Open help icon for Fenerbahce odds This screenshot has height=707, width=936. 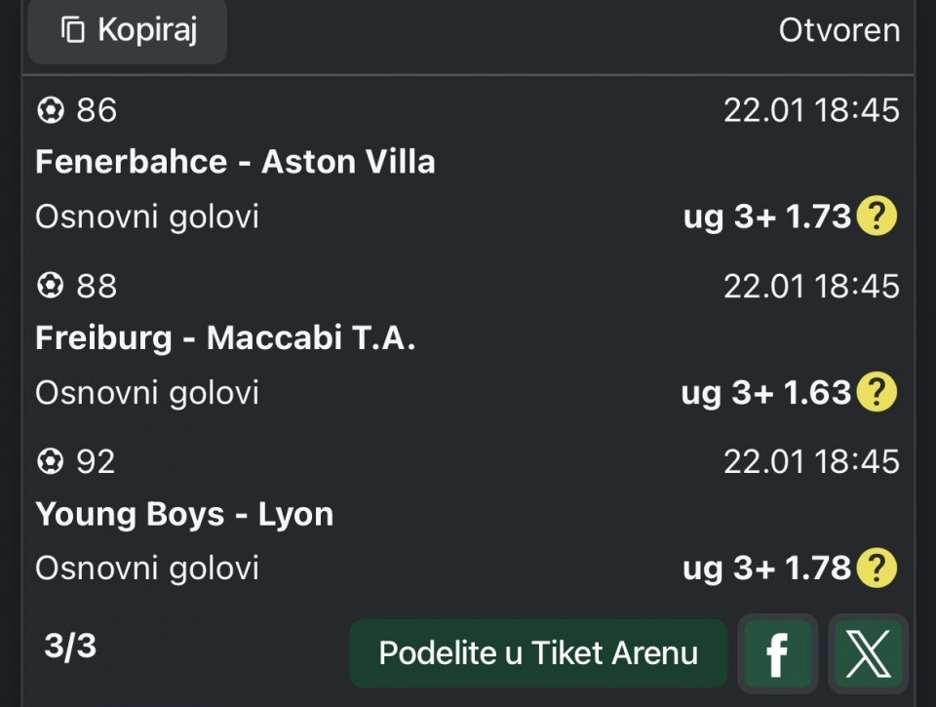[876, 216]
